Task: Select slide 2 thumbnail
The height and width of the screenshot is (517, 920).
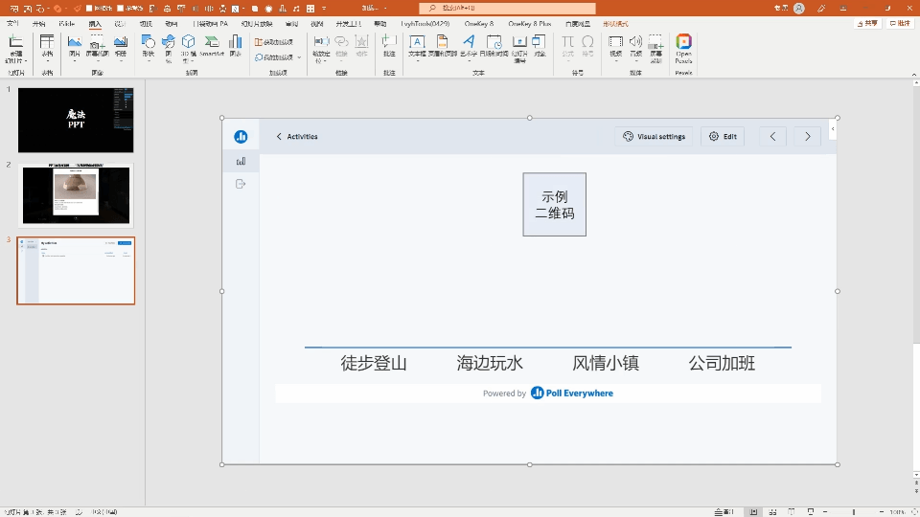Action: pyautogui.click(x=76, y=195)
